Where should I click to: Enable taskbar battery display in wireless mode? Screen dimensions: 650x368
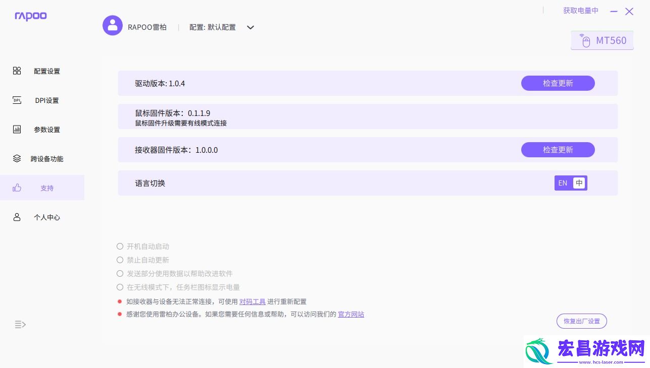click(120, 287)
